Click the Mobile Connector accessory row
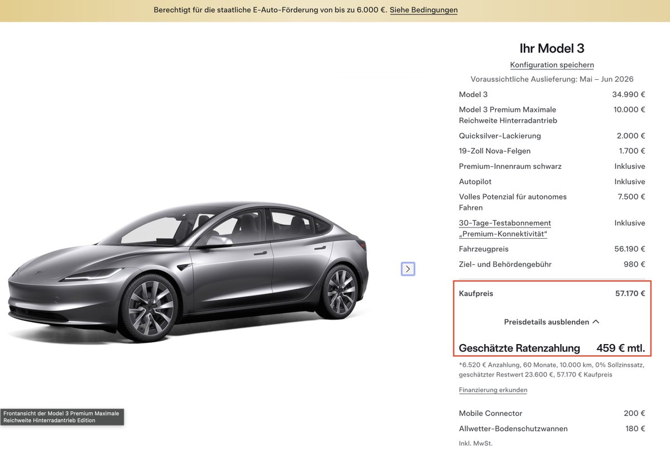 (x=552, y=413)
